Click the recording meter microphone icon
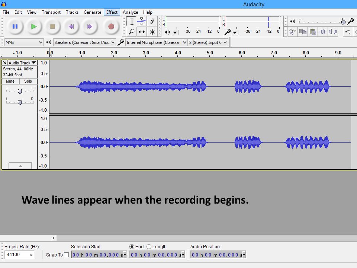 (227, 32)
